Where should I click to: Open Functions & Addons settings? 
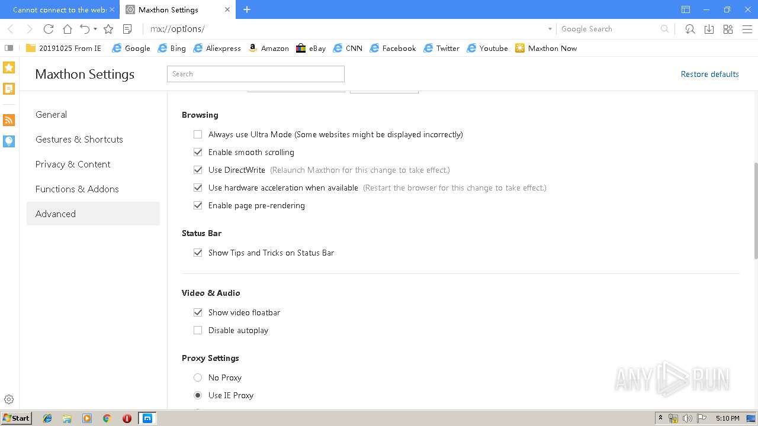[93, 189]
